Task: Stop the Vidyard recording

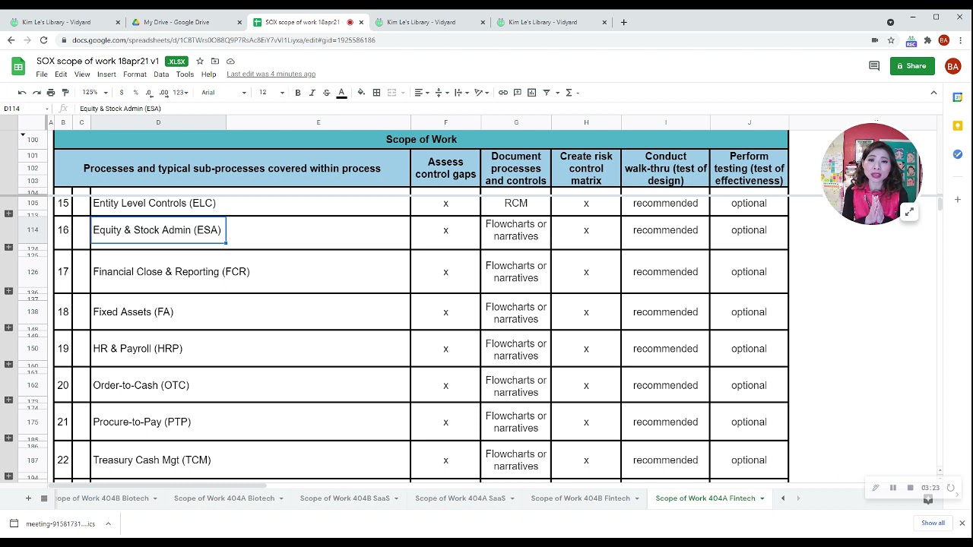Action: click(910, 488)
